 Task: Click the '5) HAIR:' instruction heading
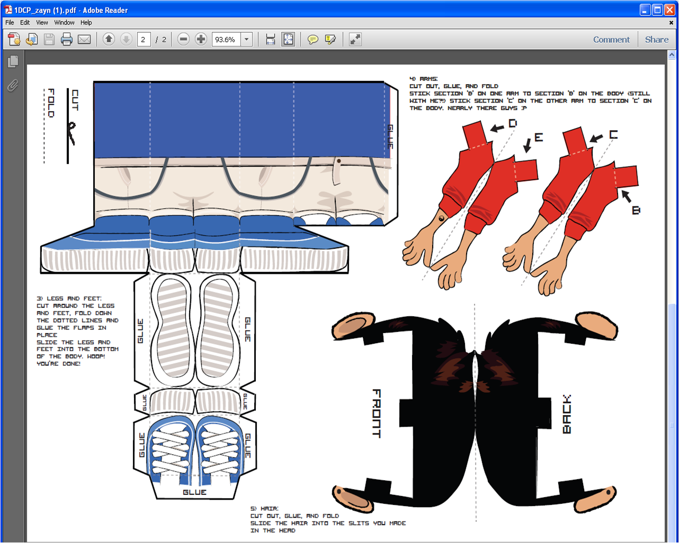pyautogui.click(x=264, y=509)
